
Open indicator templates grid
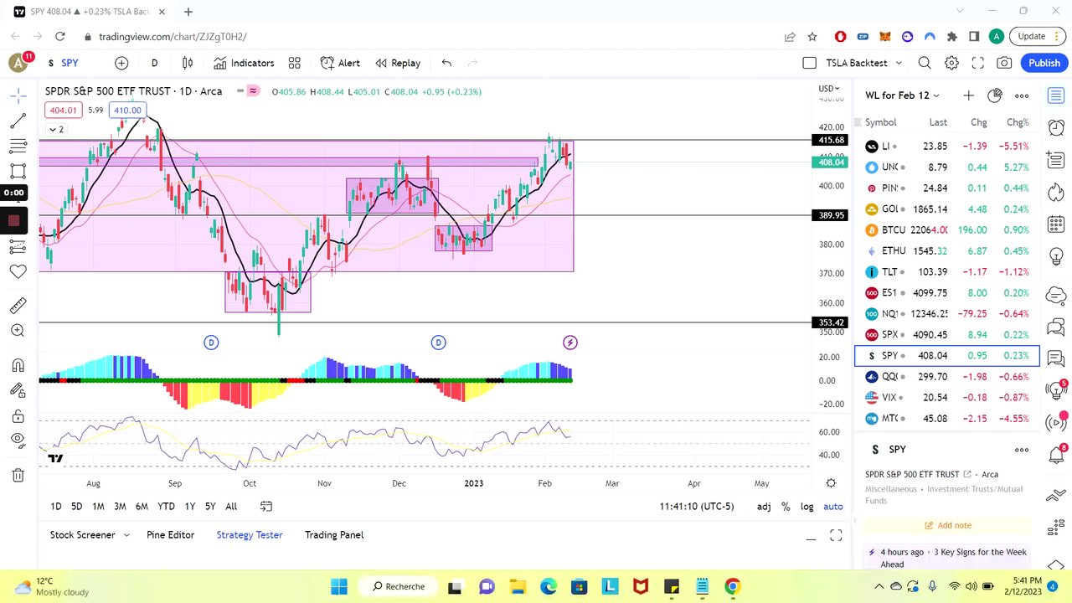click(x=294, y=63)
